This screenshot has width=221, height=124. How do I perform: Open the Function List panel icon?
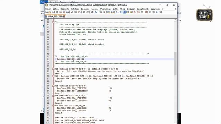click(x=135, y=12)
